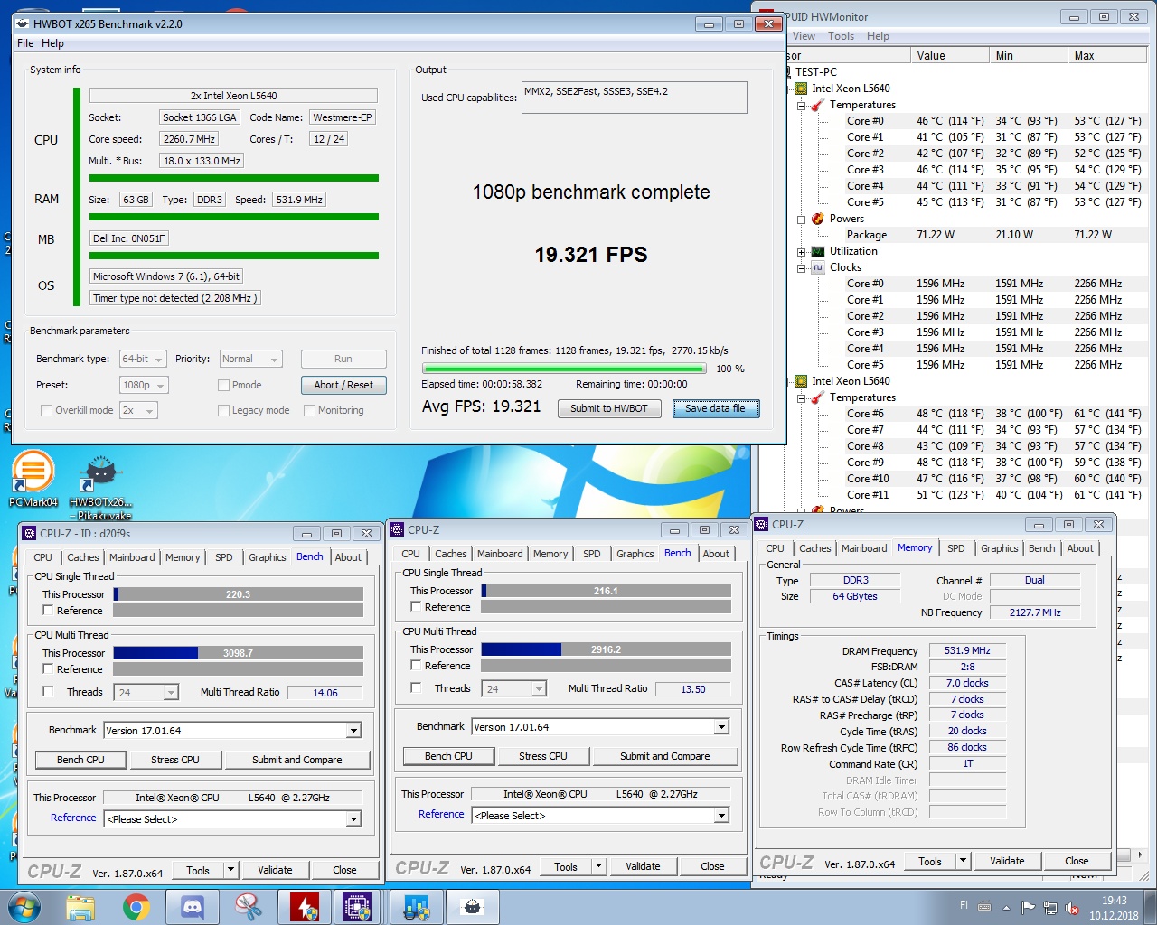This screenshot has width=1157, height=925.
Task: Toggle Overkill mode checkbox
Action: click(46, 410)
